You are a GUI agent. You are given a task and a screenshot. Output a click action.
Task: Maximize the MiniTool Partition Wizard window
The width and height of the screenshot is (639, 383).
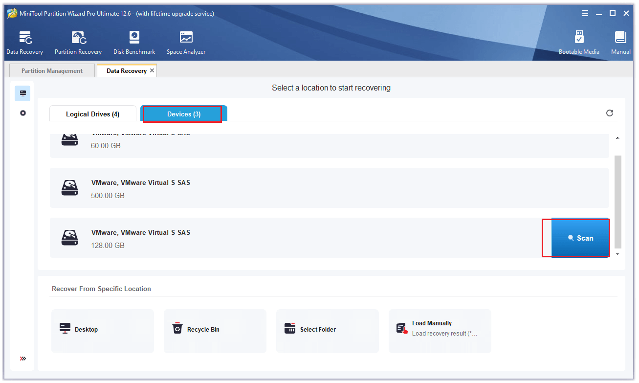click(613, 14)
